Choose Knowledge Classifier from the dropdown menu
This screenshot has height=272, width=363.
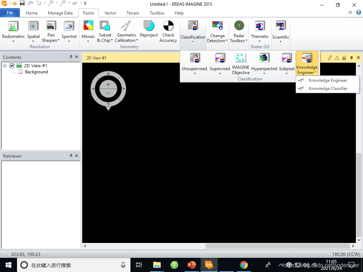(x=327, y=88)
